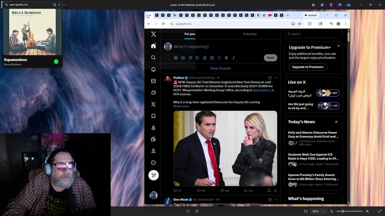
Task: Toggle italic formatting in composer
Action: [x=233, y=58]
